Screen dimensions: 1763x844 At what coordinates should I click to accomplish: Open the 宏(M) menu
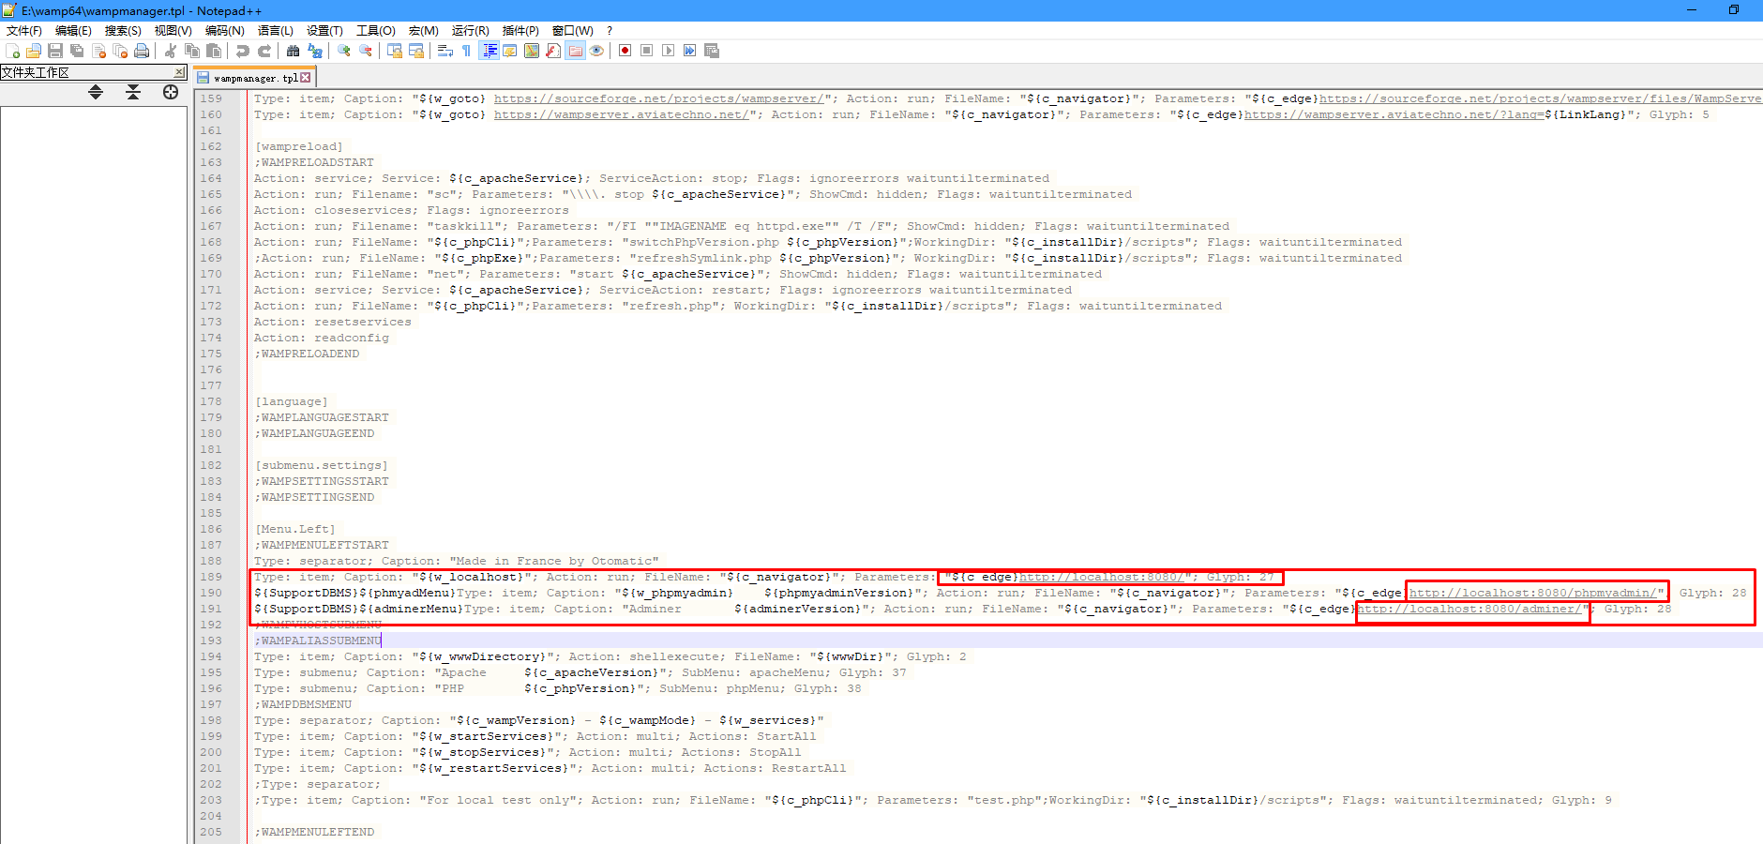424,31
